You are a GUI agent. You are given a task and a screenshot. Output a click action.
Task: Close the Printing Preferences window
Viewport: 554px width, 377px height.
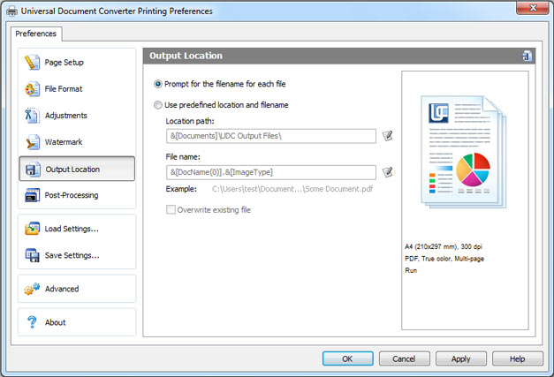click(533, 7)
